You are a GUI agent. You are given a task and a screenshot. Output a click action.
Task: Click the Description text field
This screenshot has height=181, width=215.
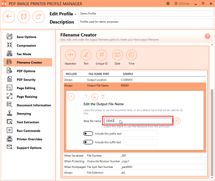(146, 23)
